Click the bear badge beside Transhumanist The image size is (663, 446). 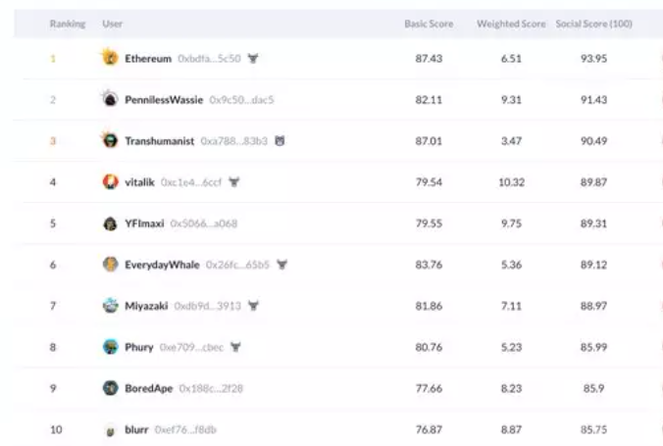coord(280,141)
